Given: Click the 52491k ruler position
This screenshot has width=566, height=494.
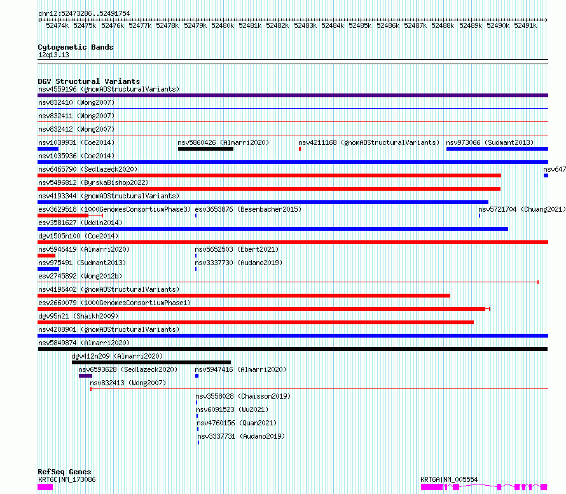Looking at the screenshot, I should pyautogui.click(x=525, y=25).
